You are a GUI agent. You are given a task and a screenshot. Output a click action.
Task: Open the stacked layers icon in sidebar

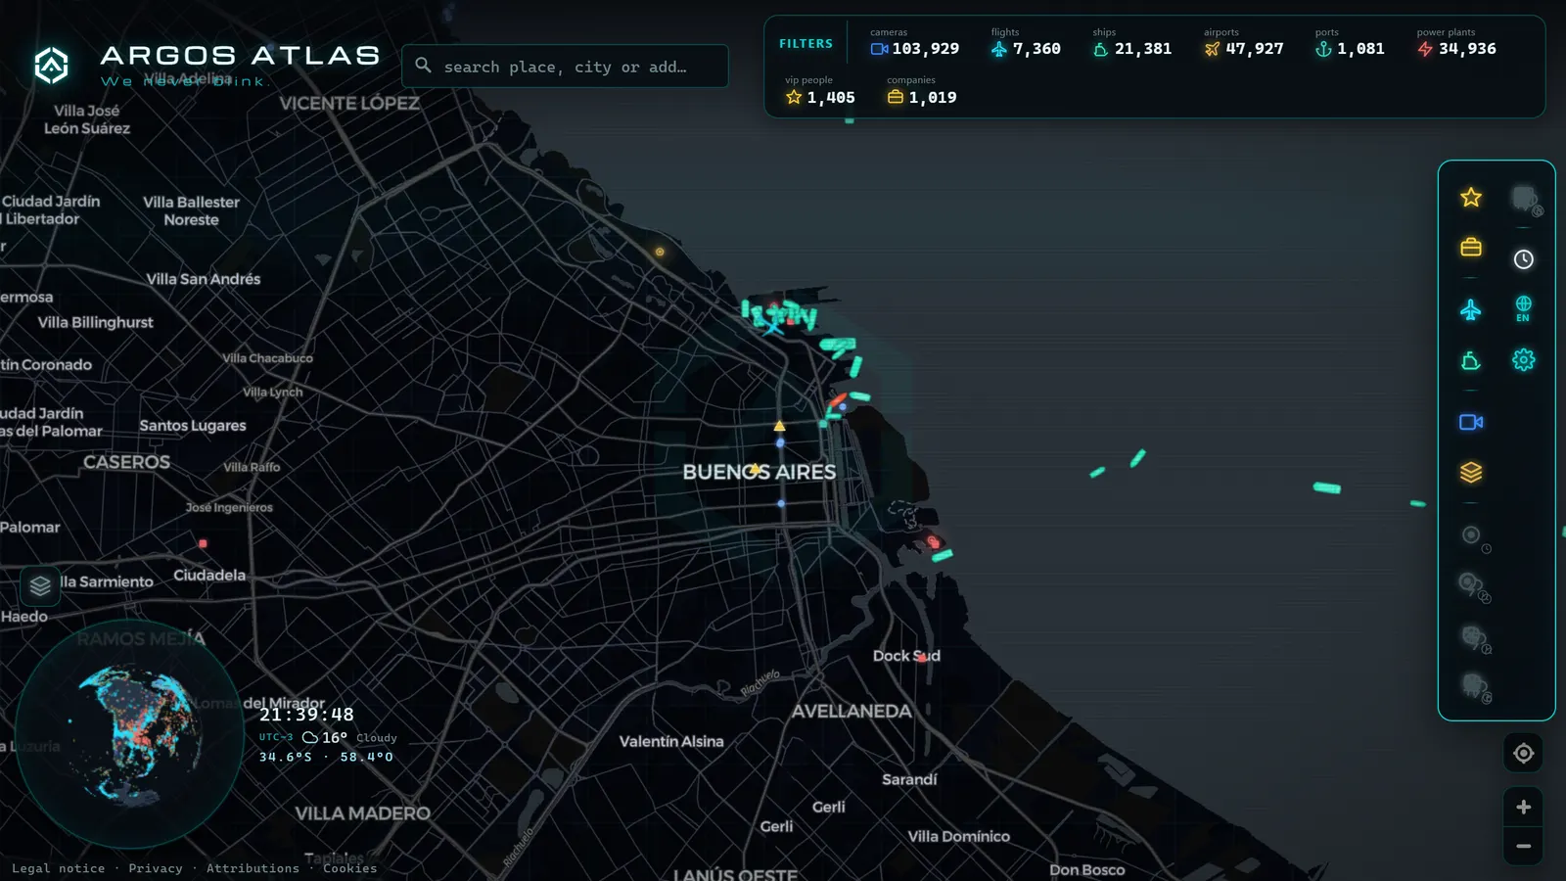coord(1470,473)
